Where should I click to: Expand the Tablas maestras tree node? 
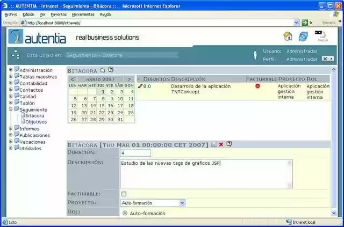click(11, 76)
